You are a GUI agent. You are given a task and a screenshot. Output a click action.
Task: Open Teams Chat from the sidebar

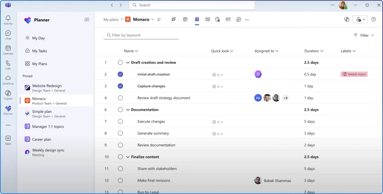[x=8, y=34]
